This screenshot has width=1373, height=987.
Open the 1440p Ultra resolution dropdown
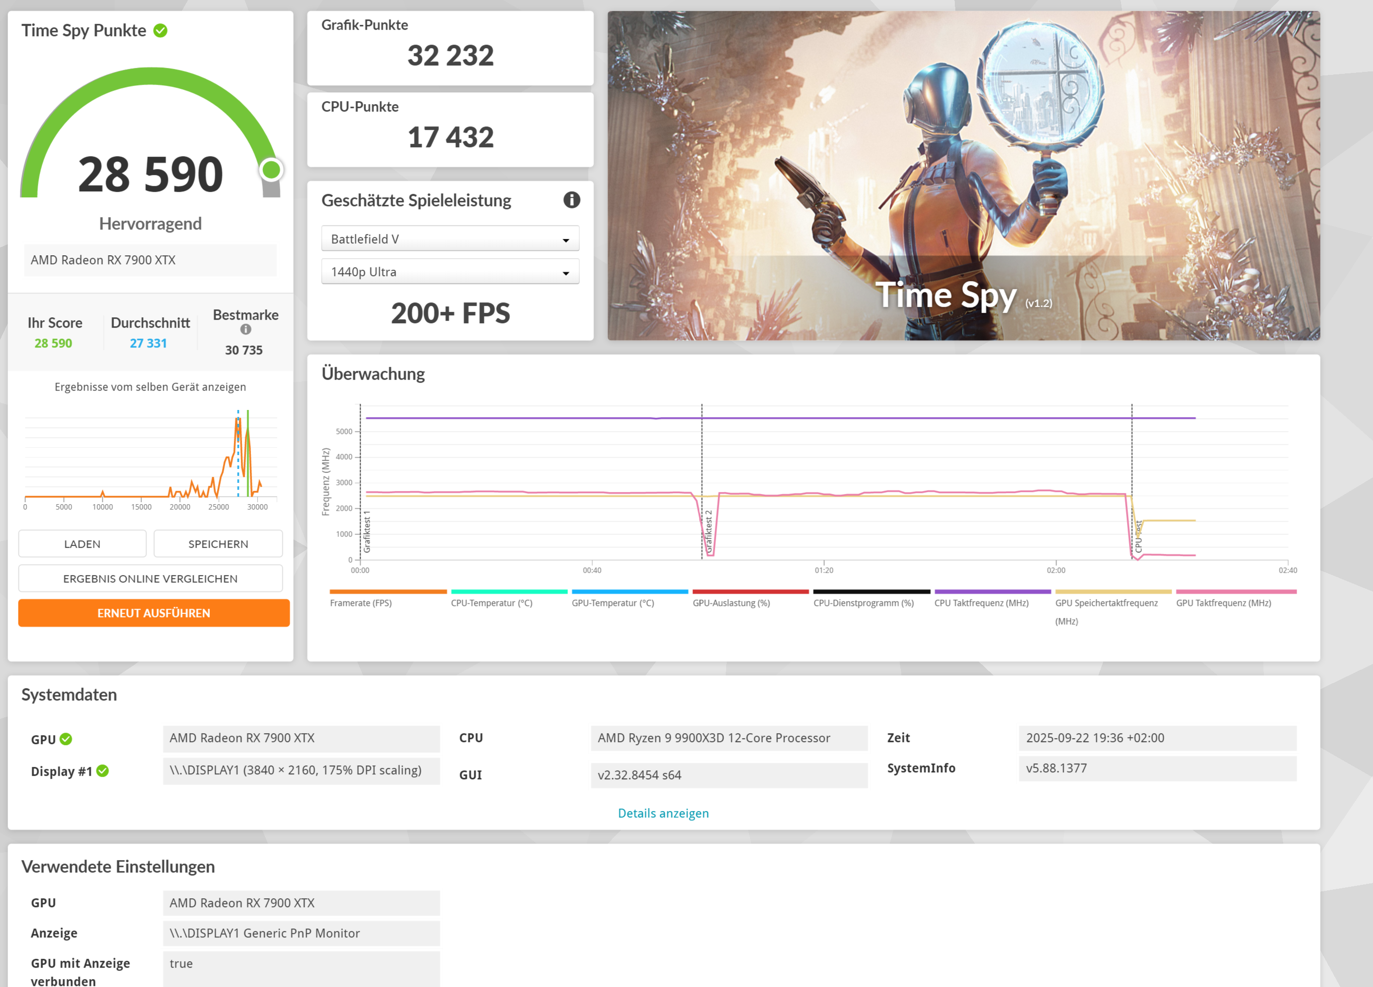coord(450,272)
